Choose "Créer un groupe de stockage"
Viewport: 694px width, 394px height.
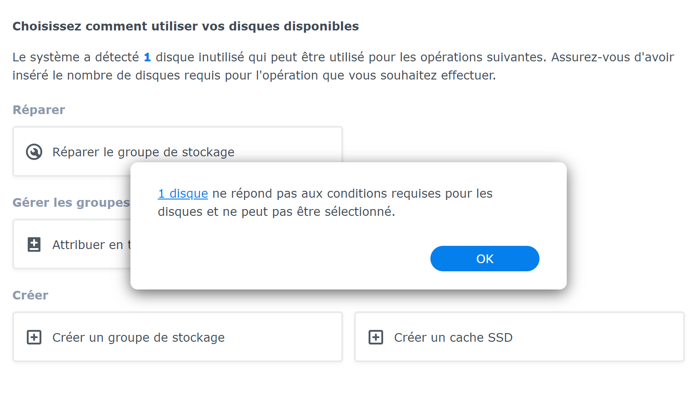pos(138,337)
